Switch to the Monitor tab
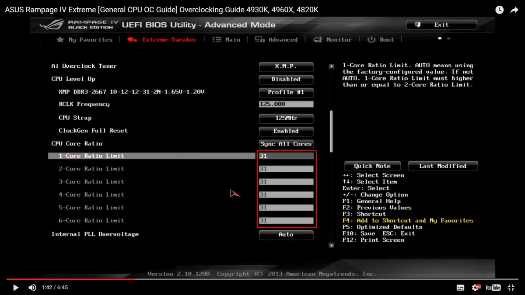The height and width of the screenshot is (295, 525). (333, 39)
